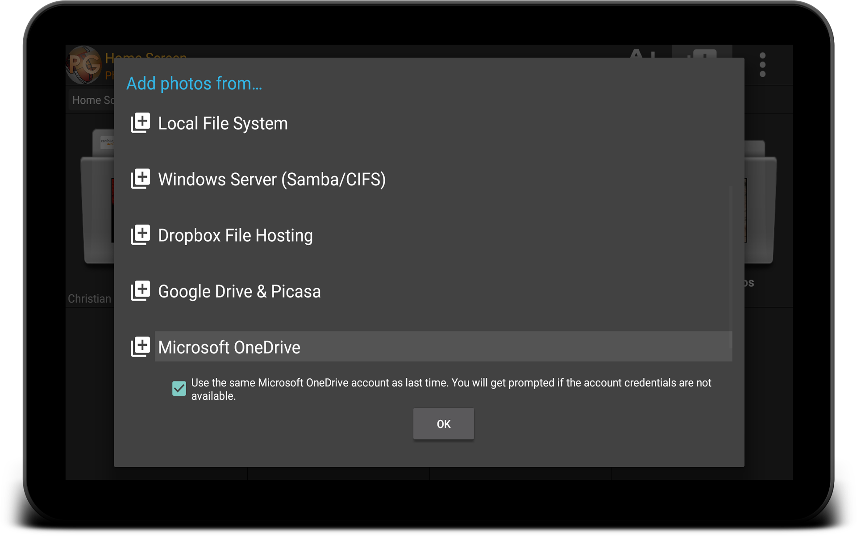Click the alphabetical sort icon in toolbar
This screenshot has width=857, height=536.
(x=643, y=53)
